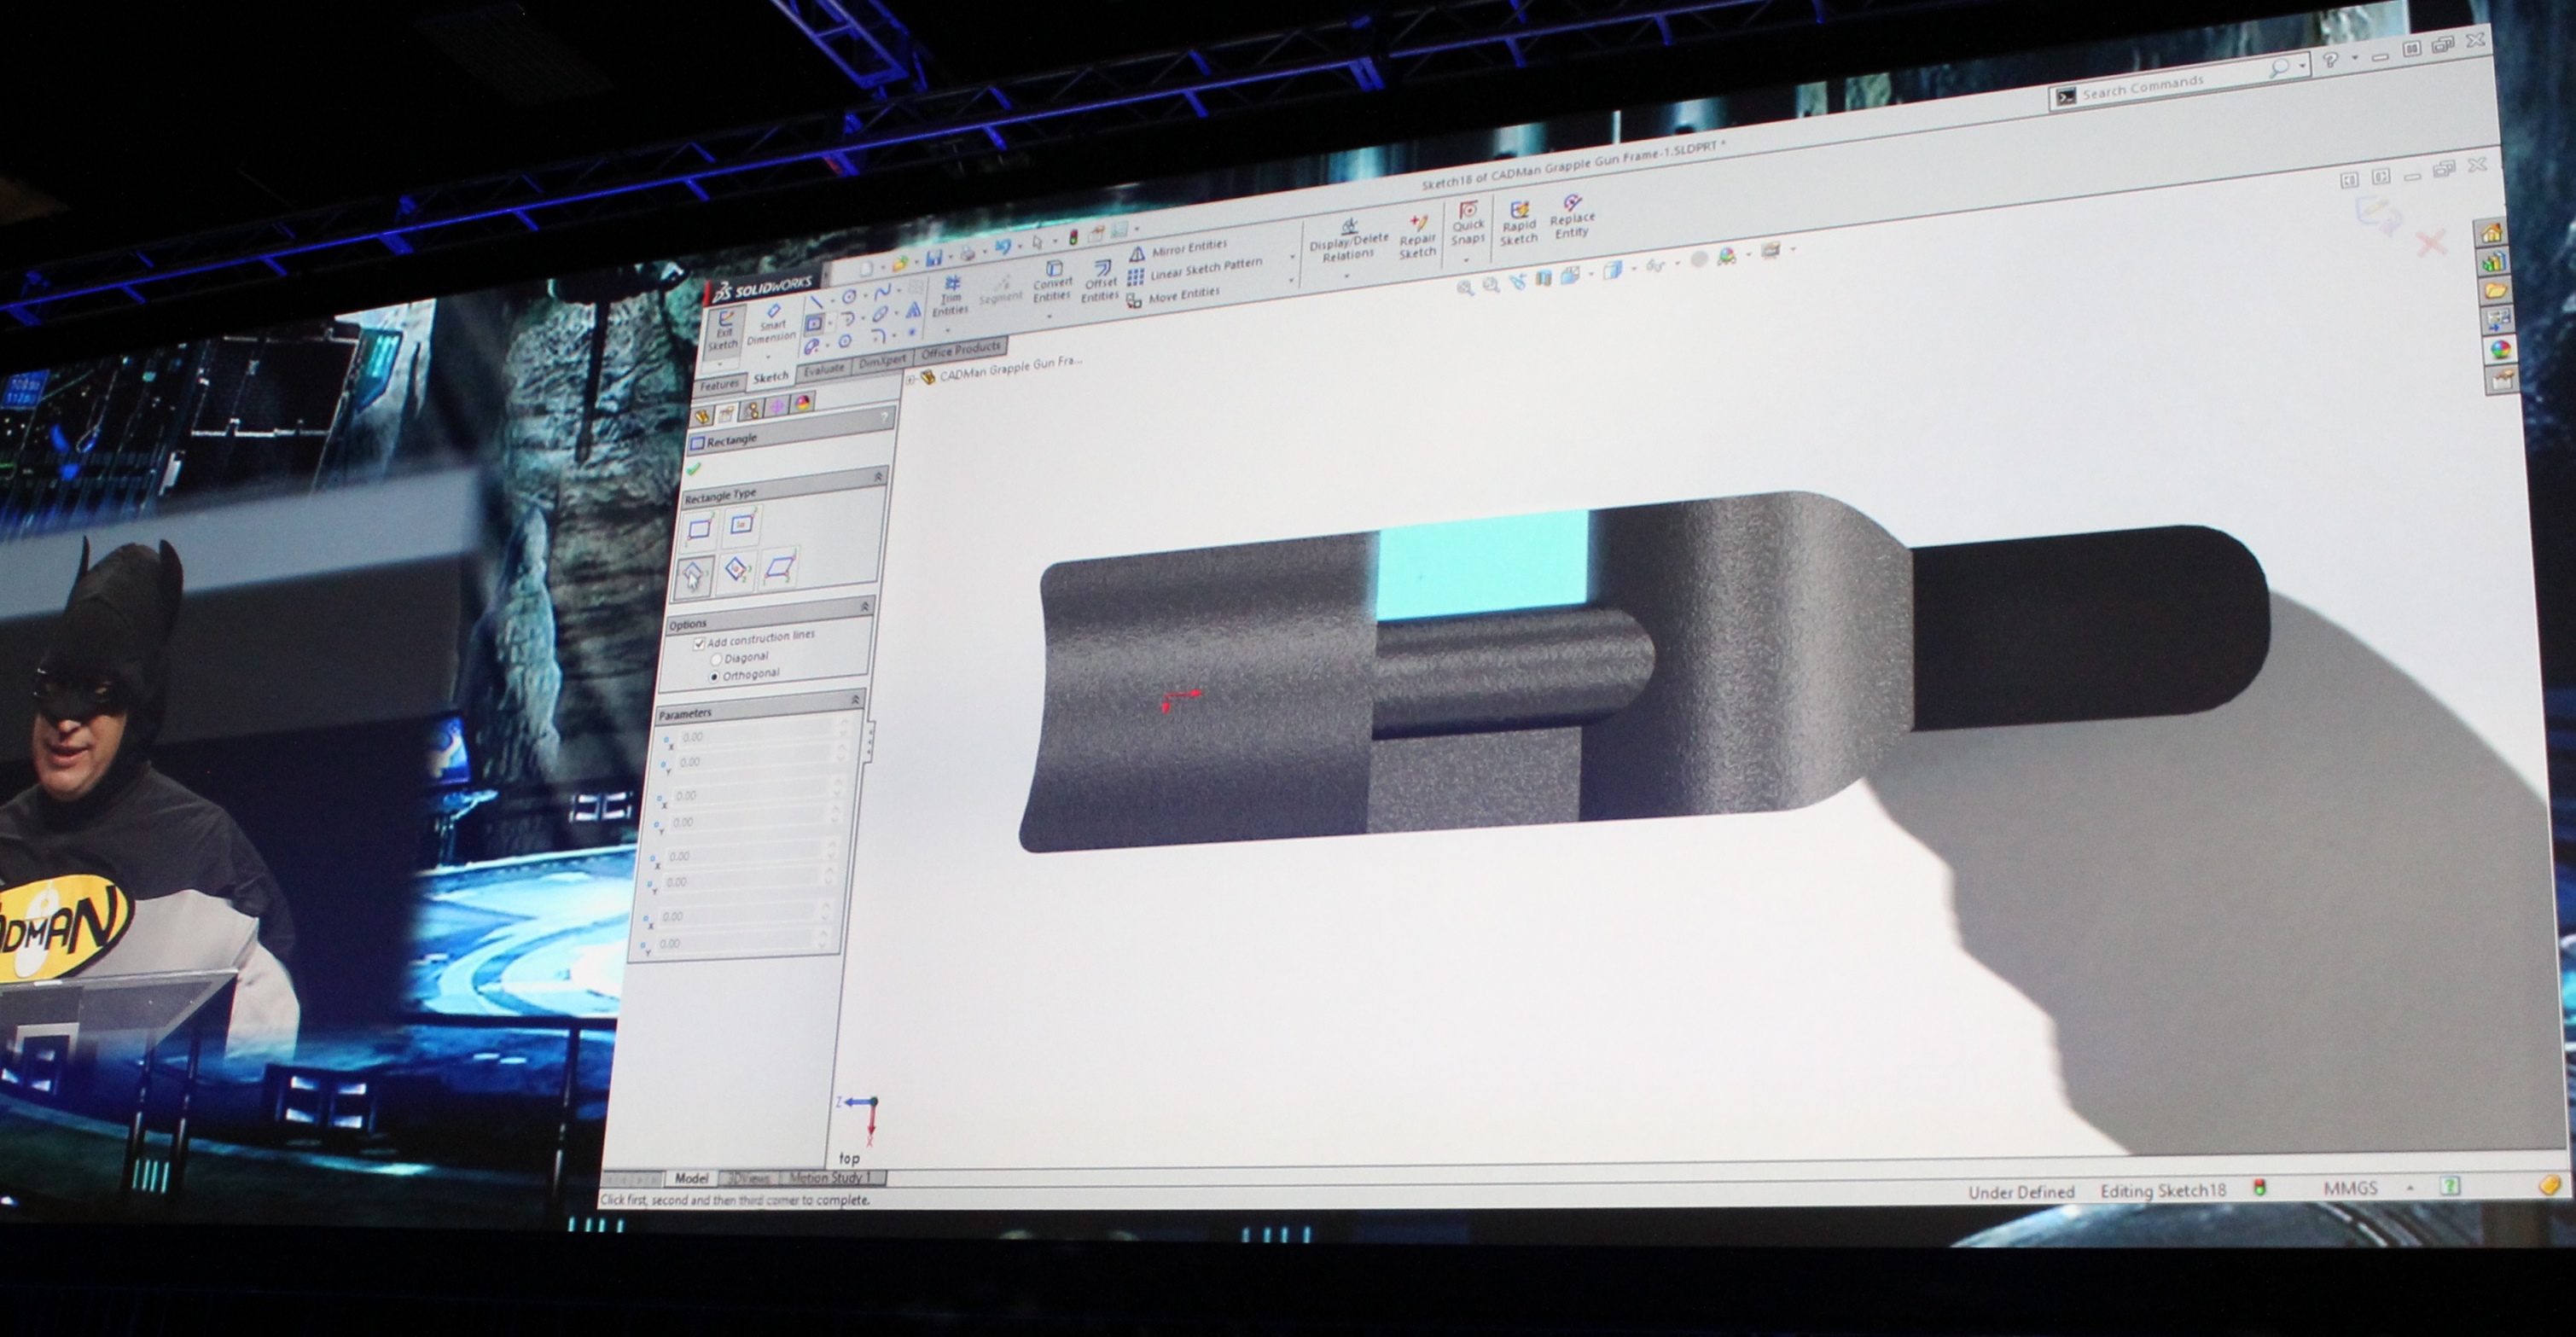Collapse the Parameters section
This screenshot has width=2576, height=1337.
(x=855, y=700)
